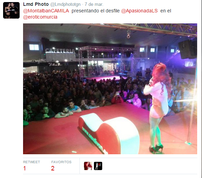This screenshot has height=178, width=202.
Task: Click the FAVORITOS label
Action: pyautogui.click(x=61, y=162)
